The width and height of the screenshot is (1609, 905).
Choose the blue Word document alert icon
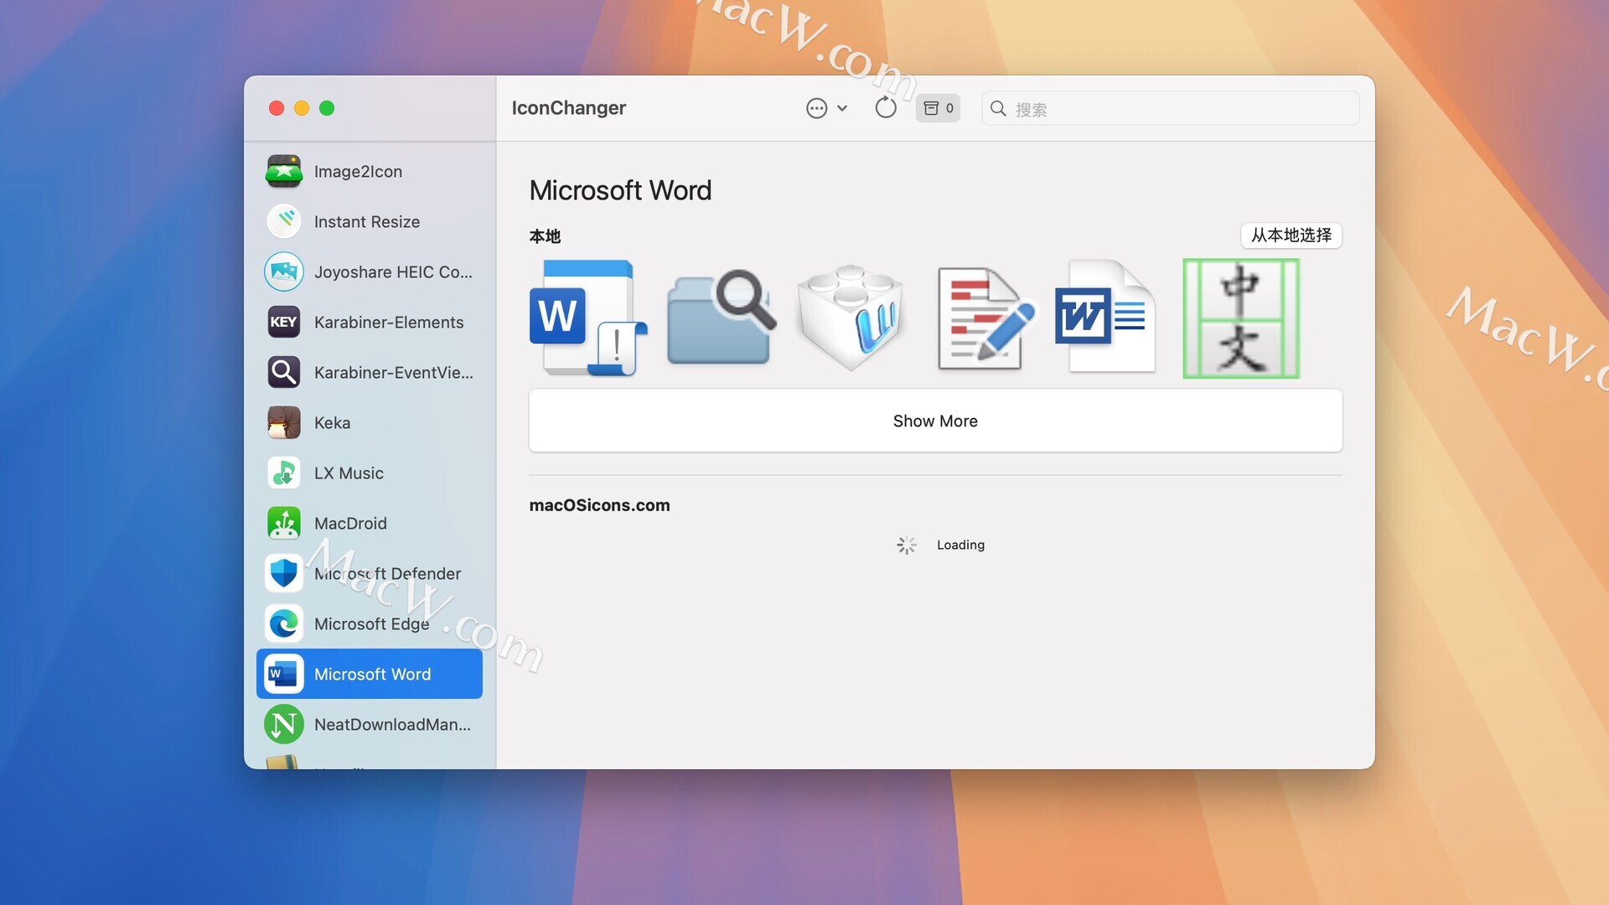[587, 318]
